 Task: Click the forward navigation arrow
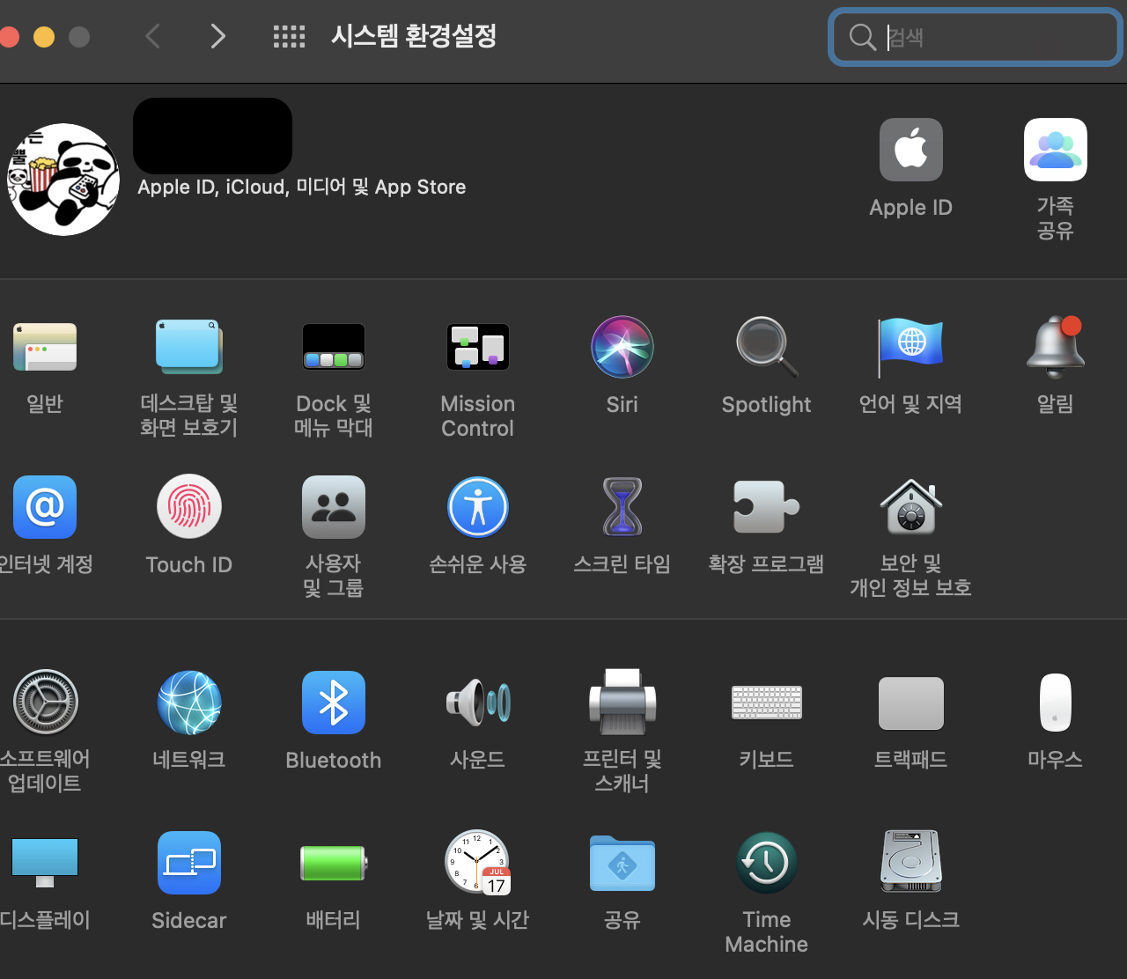(x=217, y=36)
